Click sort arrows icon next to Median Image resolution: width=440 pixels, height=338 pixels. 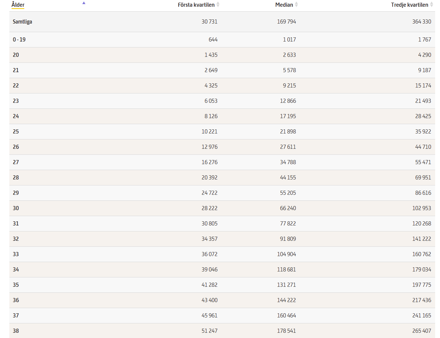click(x=296, y=5)
